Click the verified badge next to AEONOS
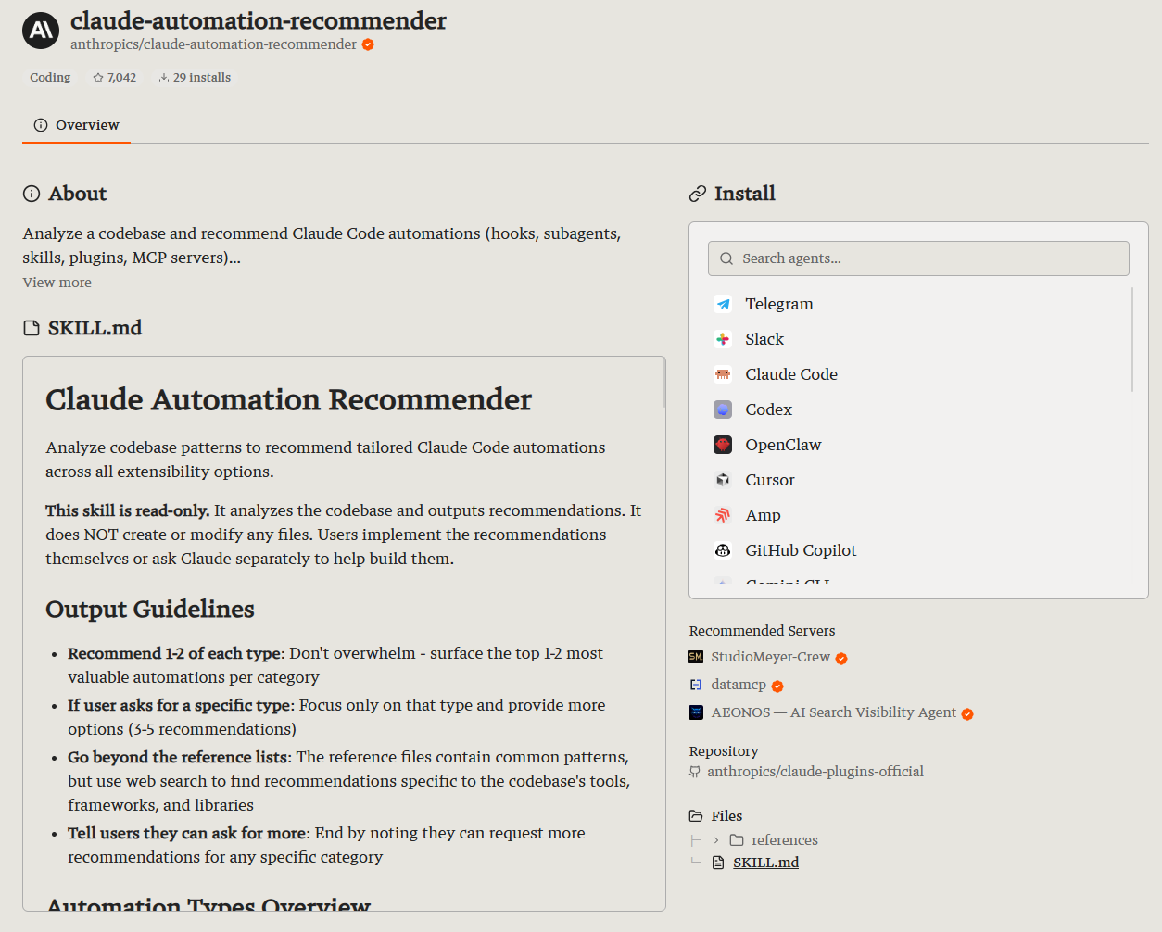This screenshot has width=1162, height=932. tap(967, 714)
